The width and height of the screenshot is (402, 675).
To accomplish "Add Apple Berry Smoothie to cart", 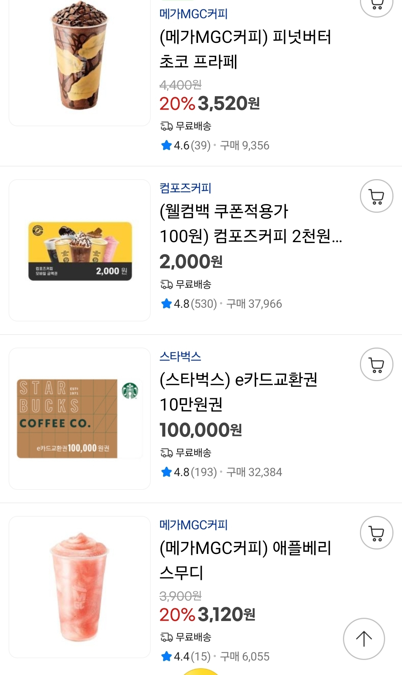I will 376,533.
